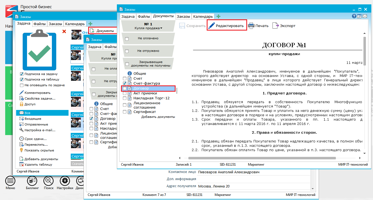Select the Акт приемки document label in the contract window
This screenshot has width=373, height=200.
tap(145, 93)
